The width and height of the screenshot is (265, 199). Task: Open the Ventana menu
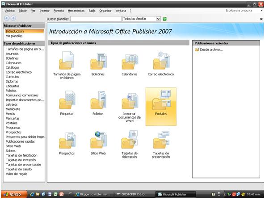point(121,11)
